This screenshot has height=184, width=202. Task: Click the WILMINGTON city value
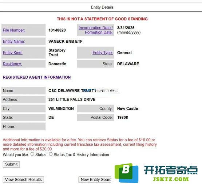(x=61, y=109)
